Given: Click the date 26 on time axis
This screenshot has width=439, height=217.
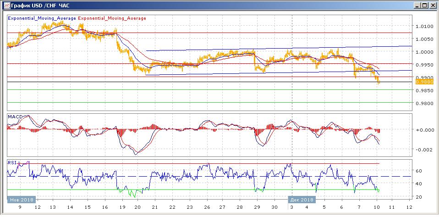Looking at the screenshot, I should point(207,207).
